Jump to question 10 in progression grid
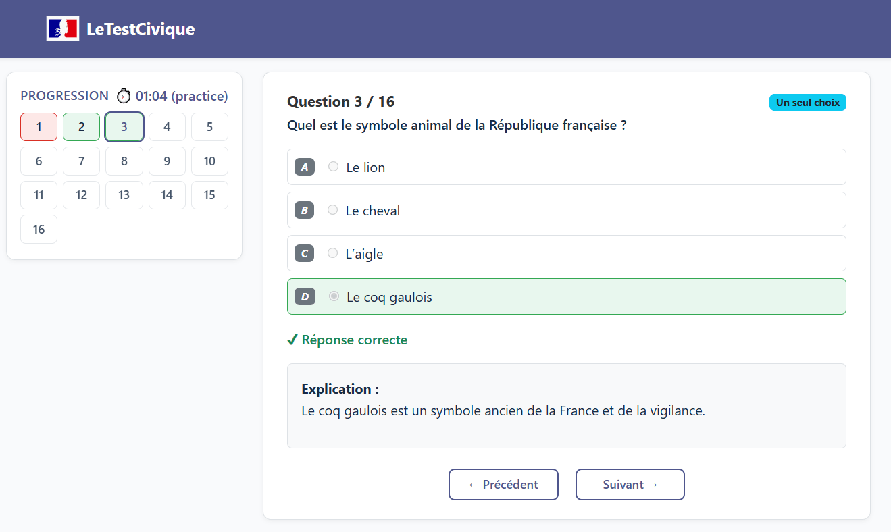 coord(209,161)
